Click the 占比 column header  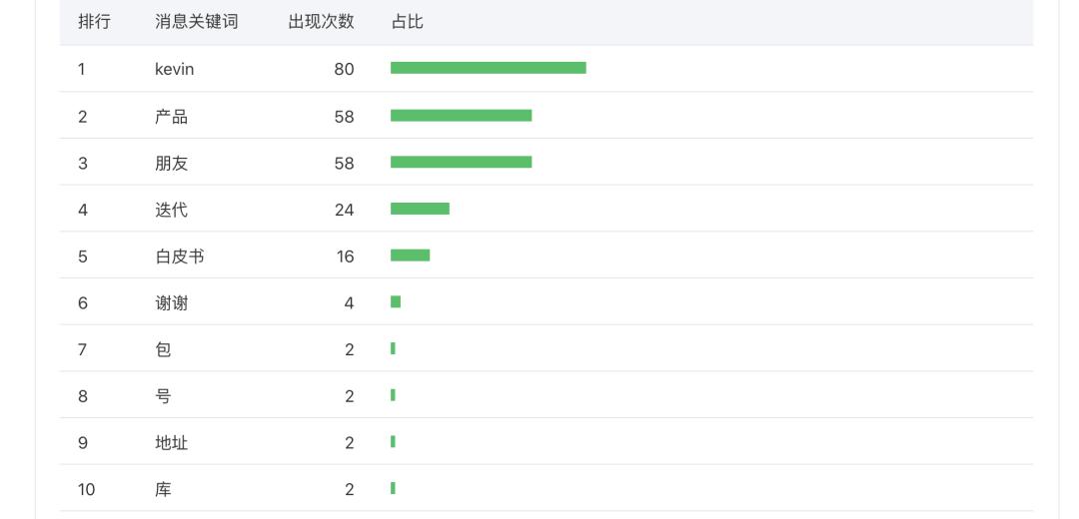coord(407,22)
